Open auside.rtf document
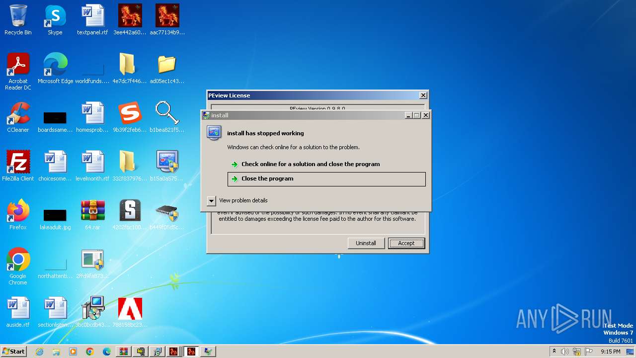Viewport: 636px width, 358px height. tap(18, 312)
